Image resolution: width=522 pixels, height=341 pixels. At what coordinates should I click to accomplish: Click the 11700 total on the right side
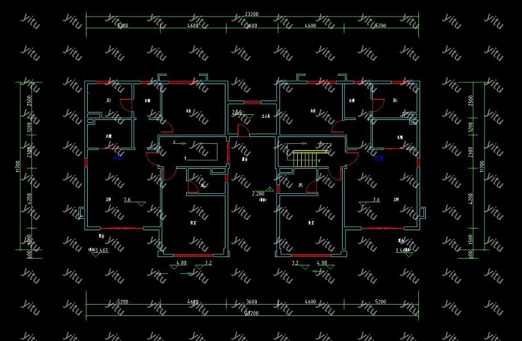[482, 166]
